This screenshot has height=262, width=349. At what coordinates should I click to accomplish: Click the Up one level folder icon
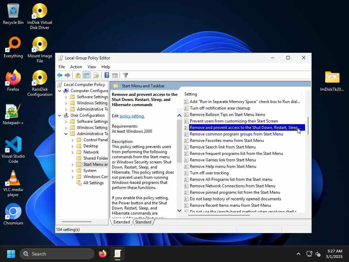[x=78, y=75]
